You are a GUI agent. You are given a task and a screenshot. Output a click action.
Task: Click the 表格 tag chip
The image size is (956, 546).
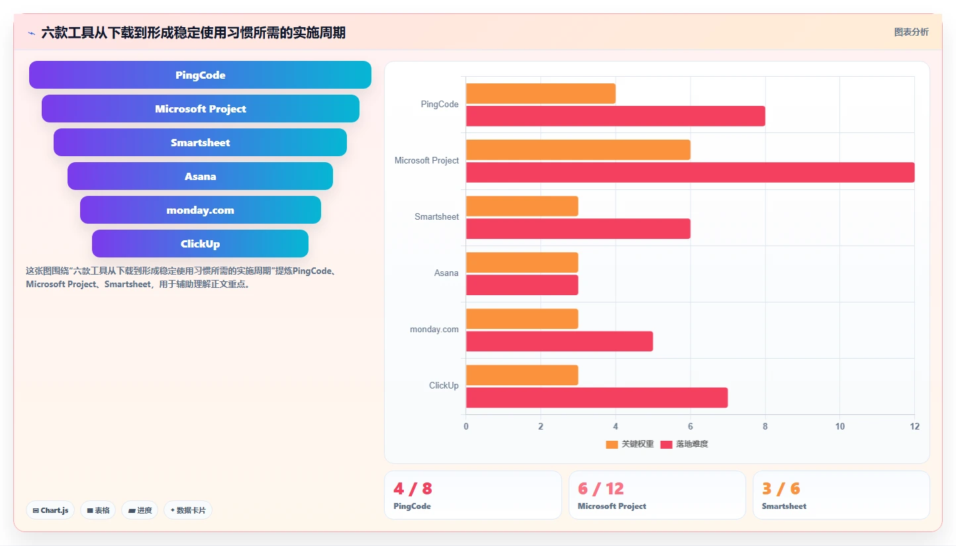(x=98, y=510)
